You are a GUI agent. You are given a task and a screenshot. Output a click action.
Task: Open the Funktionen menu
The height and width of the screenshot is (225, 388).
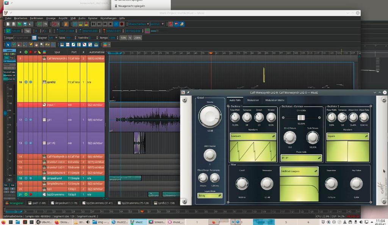(x=36, y=18)
